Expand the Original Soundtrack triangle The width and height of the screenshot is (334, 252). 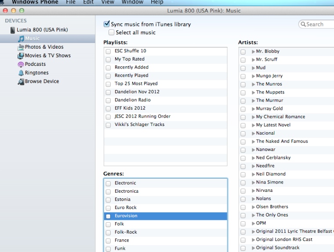[x=253, y=248]
